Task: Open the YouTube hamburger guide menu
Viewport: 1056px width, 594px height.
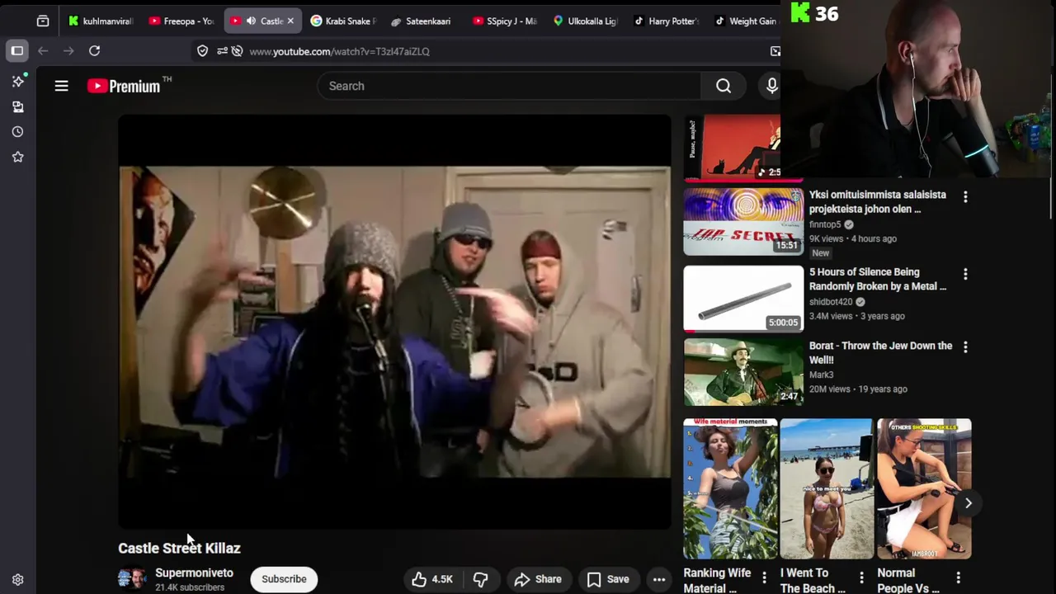Action: (61, 86)
